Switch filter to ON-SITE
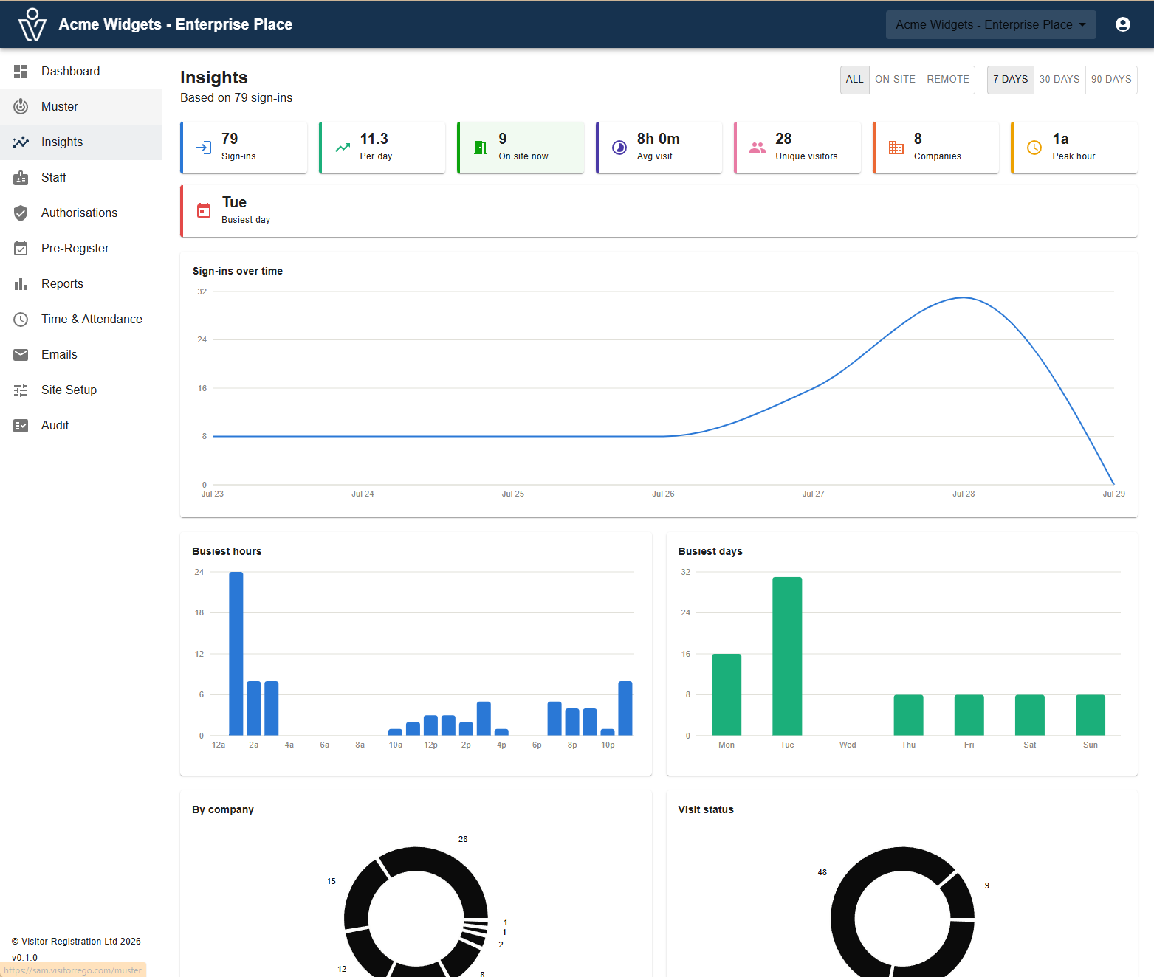The image size is (1154, 977). 895,80
